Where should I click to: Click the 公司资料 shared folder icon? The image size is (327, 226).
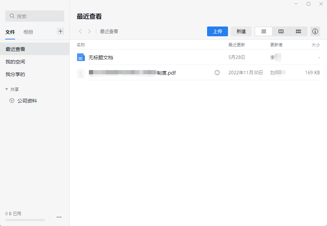point(12,100)
